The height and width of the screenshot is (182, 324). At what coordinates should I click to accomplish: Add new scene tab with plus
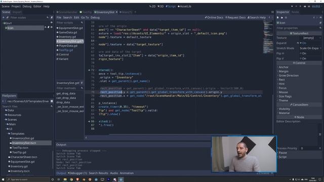point(135,12)
